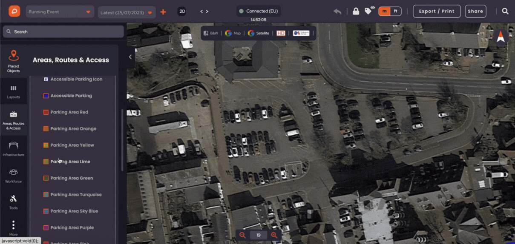Choose Parking Area Yellow
515x244 pixels.
[x=69, y=145]
